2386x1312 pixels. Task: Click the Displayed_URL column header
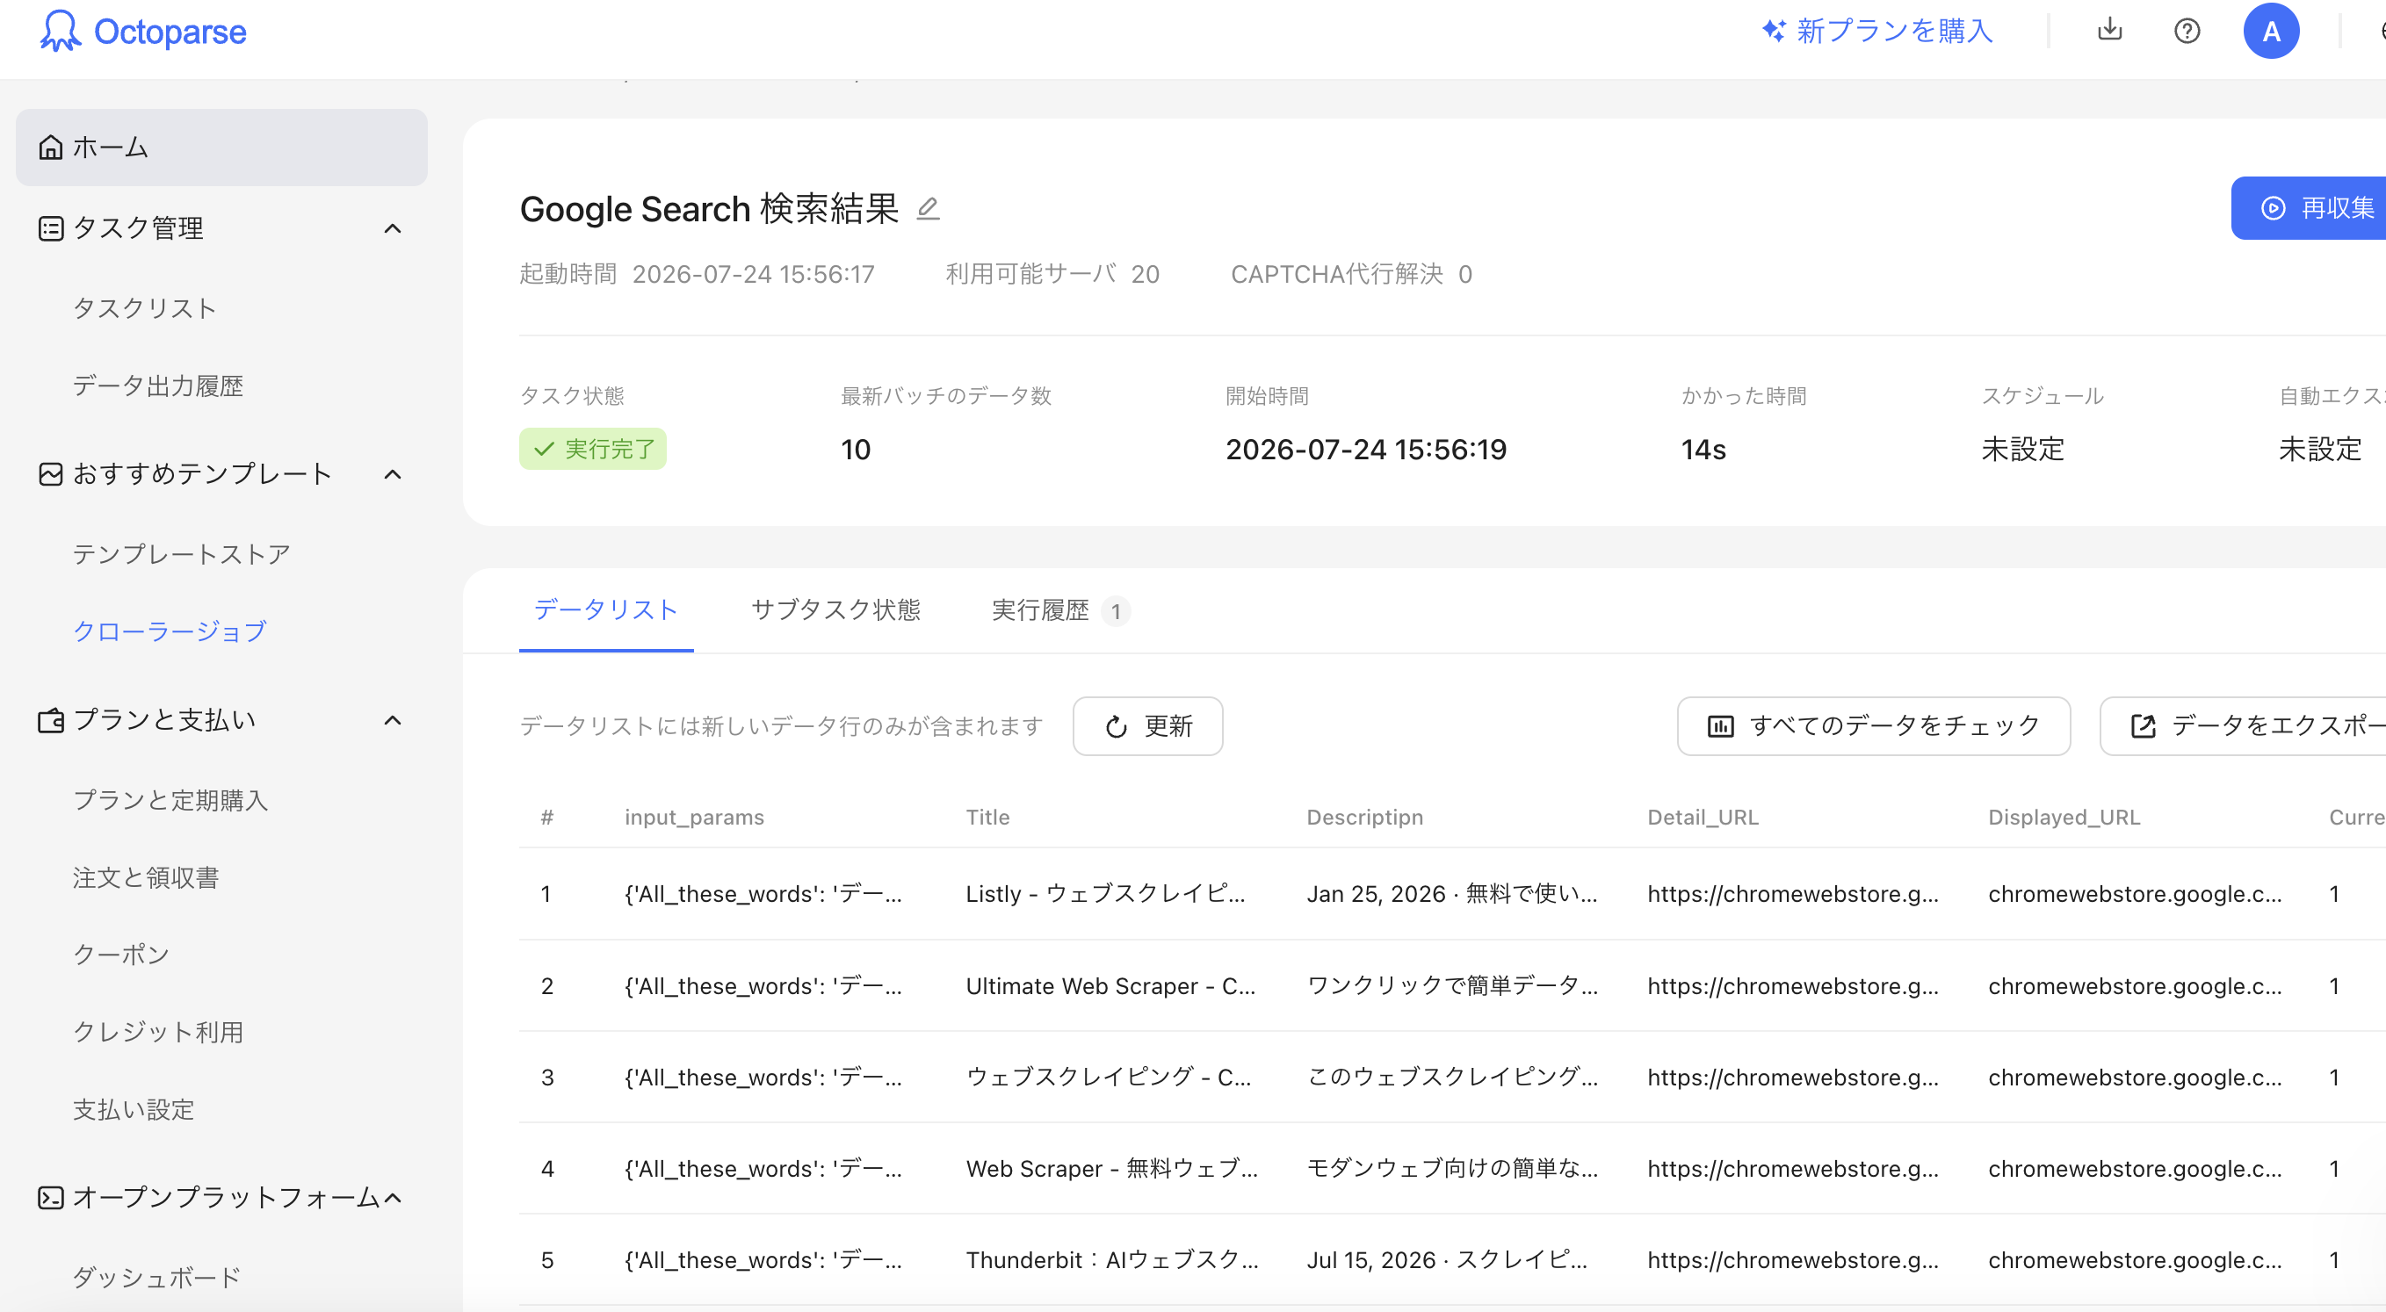(2064, 818)
